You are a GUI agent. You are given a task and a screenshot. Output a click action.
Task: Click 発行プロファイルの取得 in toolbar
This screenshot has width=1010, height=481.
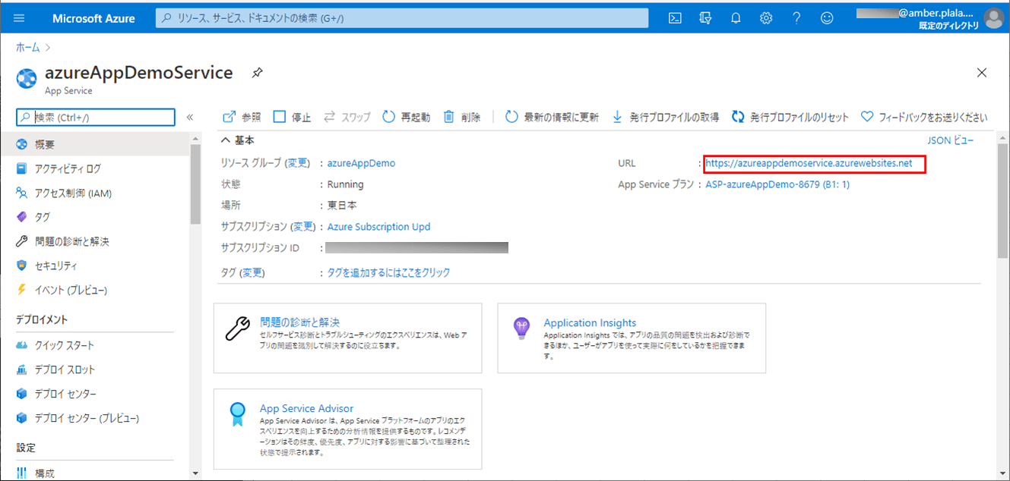[665, 117]
